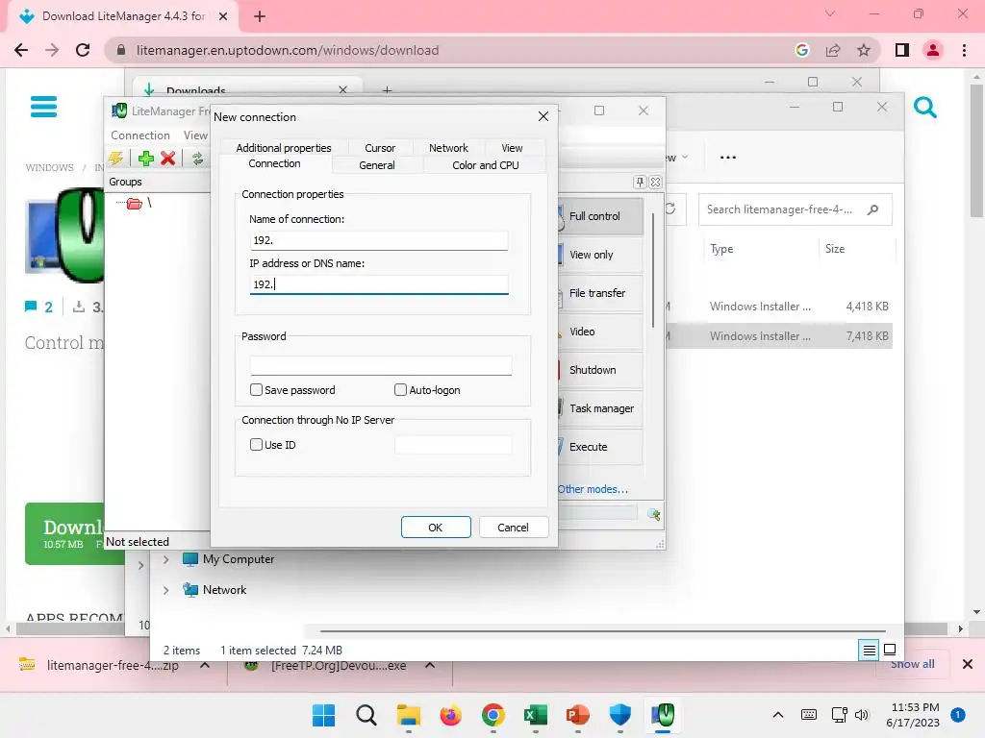Click the red X delete connection icon

(167, 159)
